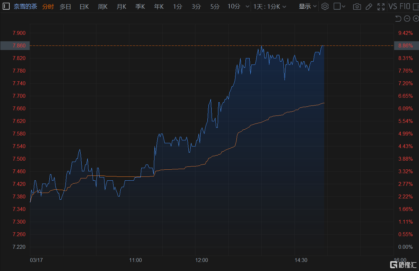This screenshot has height=271, width=419.
Task: Click the 7.220 price axis label
Action: (19, 247)
